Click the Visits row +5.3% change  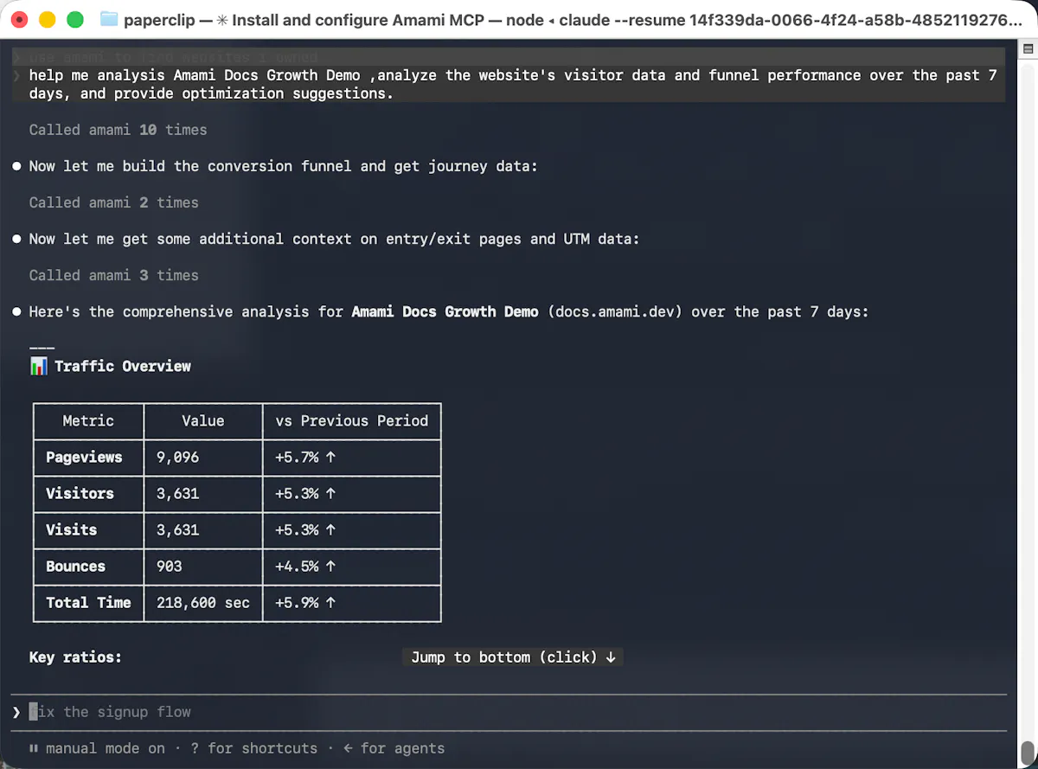pos(305,530)
